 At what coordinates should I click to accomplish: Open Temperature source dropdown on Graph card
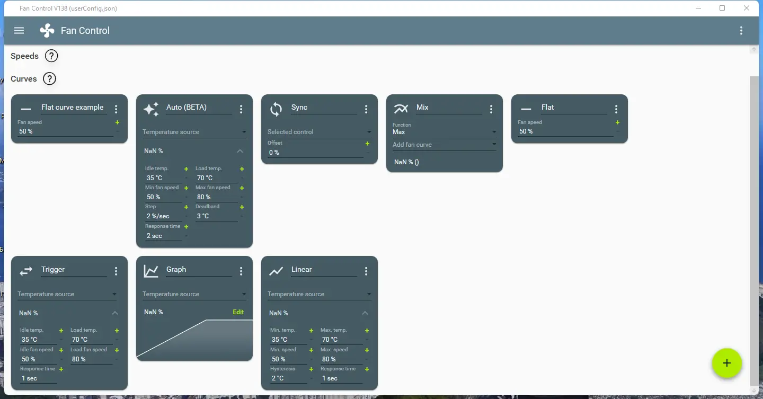pyautogui.click(x=194, y=294)
